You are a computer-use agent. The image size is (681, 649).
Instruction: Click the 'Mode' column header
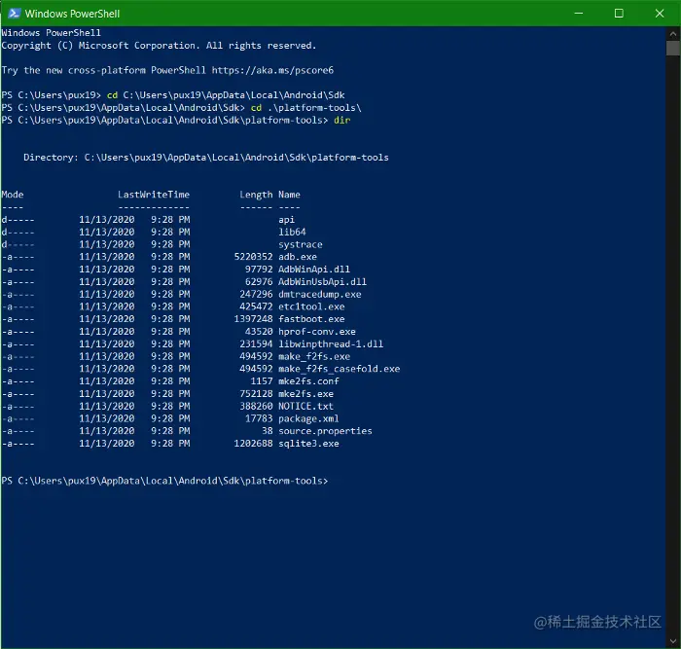coord(13,195)
